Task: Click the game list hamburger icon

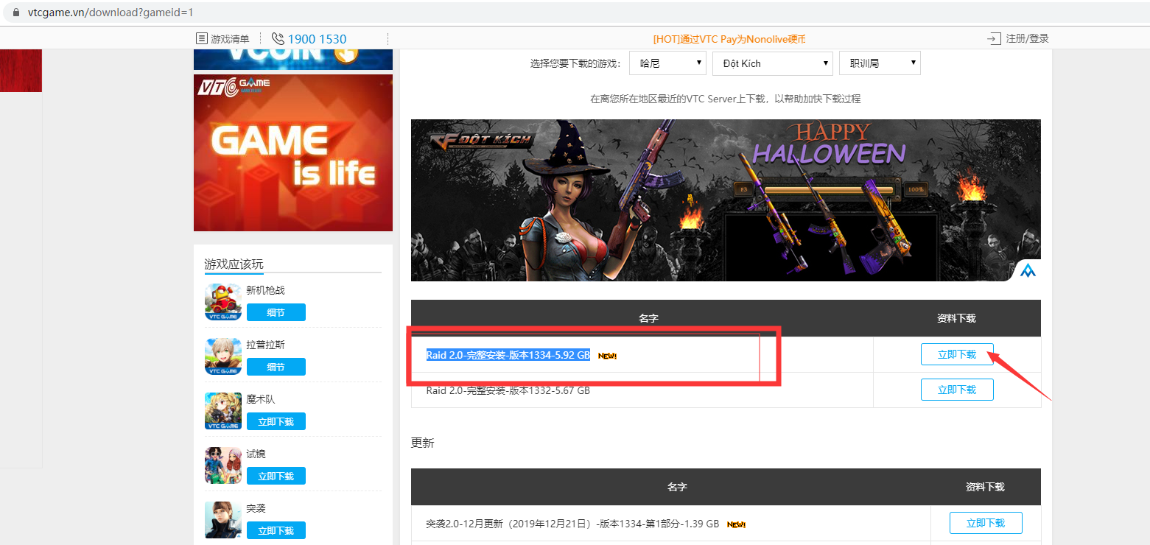Action: [x=201, y=39]
